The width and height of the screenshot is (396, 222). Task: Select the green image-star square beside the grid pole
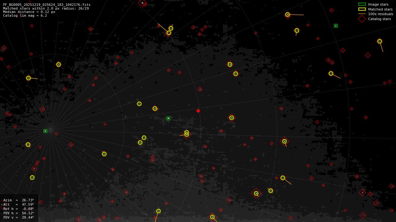[x=45, y=131]
